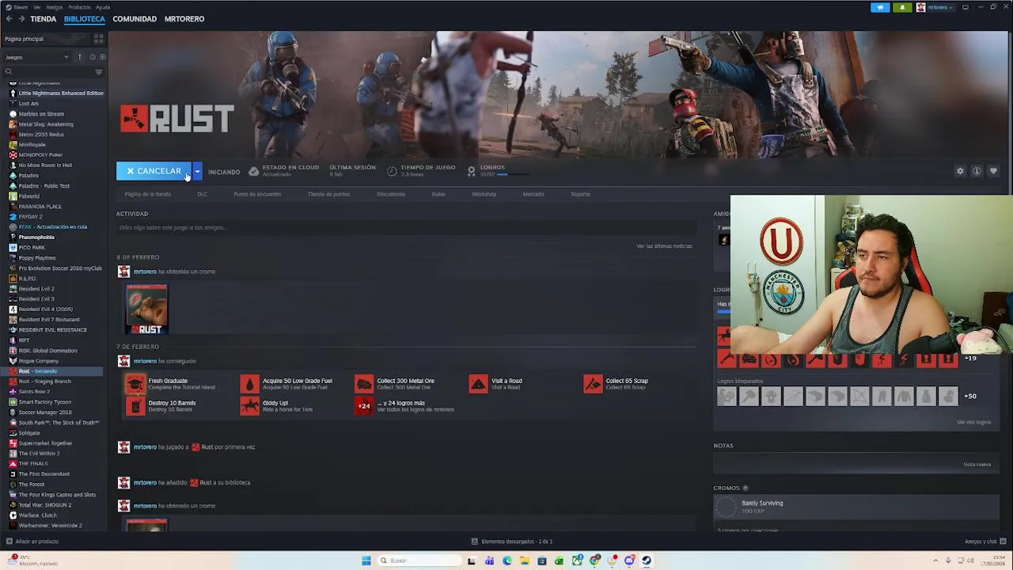Expand the Juegos library filter dropdown
Screen dimensions: 1013x570
tap(36, 57)
